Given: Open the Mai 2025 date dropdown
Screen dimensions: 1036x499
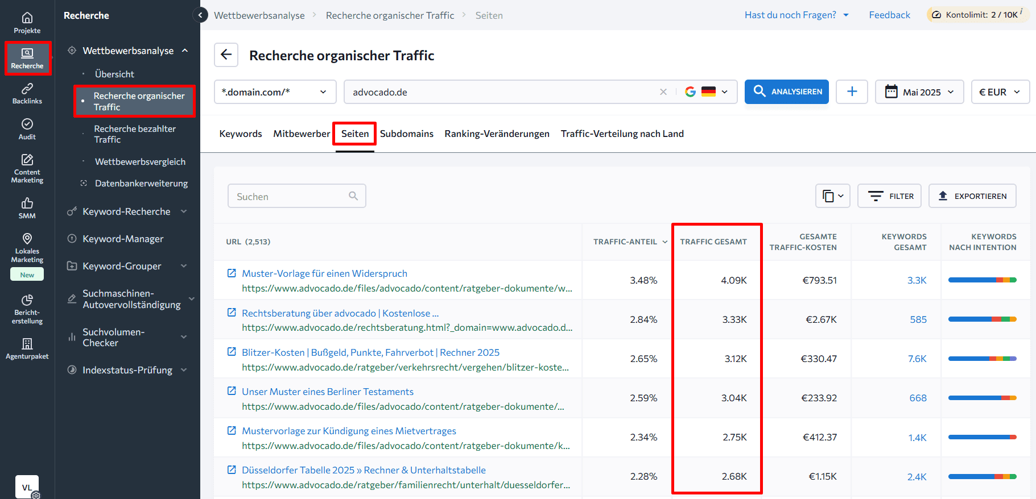Looking at the screenshot, I should [919, 92].
